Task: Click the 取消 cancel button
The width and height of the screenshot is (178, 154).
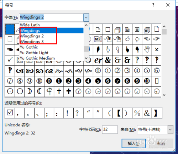Action: pyautogui.click(x=161, y=143)
